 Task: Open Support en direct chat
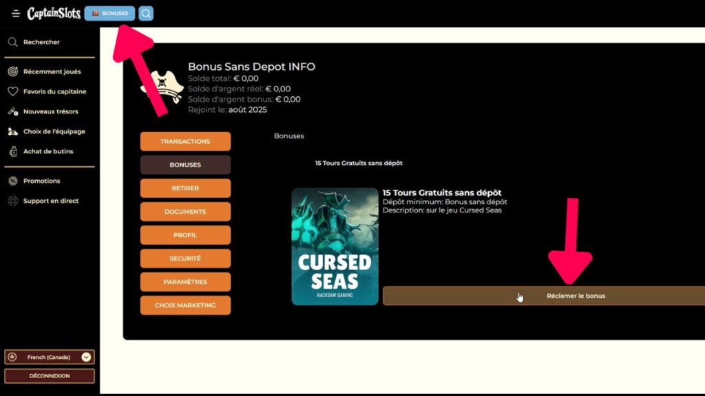point(51,201)
